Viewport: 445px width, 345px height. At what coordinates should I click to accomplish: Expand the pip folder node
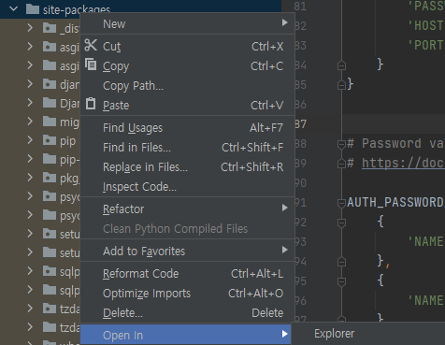[30, 140]
